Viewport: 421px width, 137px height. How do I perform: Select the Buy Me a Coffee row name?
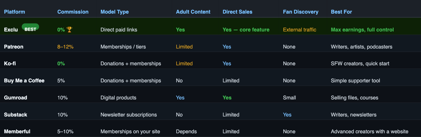(24, 80)
